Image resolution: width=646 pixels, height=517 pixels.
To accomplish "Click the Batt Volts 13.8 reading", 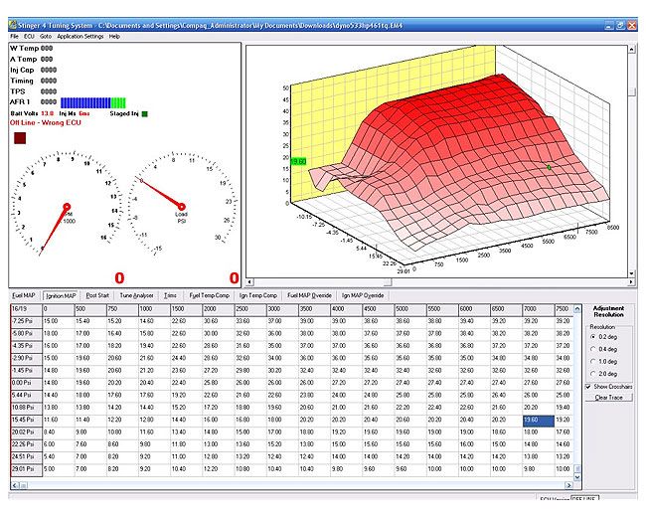I will coord(32,113).
